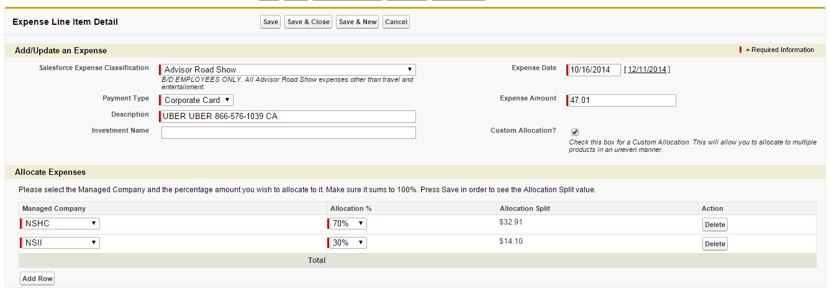Toggle the Custom Allocation checkbox
This screenshot has width=829, height=289.
click(x=575, y=132)
